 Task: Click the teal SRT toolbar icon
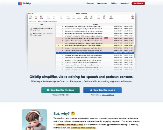point(91,16)
